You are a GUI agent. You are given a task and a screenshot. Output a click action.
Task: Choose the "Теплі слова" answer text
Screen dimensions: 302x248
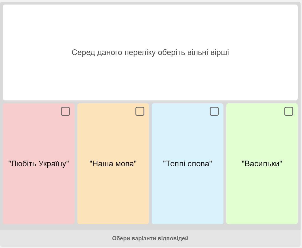point(187,164)
